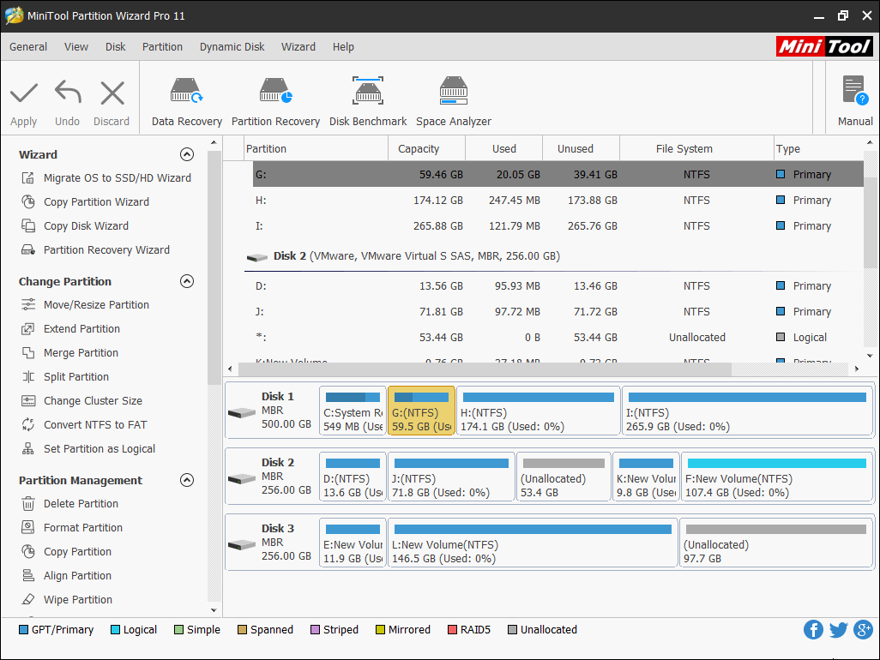Choose Move/Resize Partition
This screenshot has height=660, width=880.
click(85, 305)
